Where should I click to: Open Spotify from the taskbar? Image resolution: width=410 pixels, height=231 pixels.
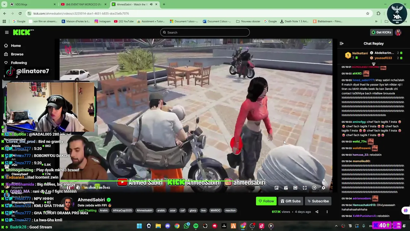click(x=196, y=226)
